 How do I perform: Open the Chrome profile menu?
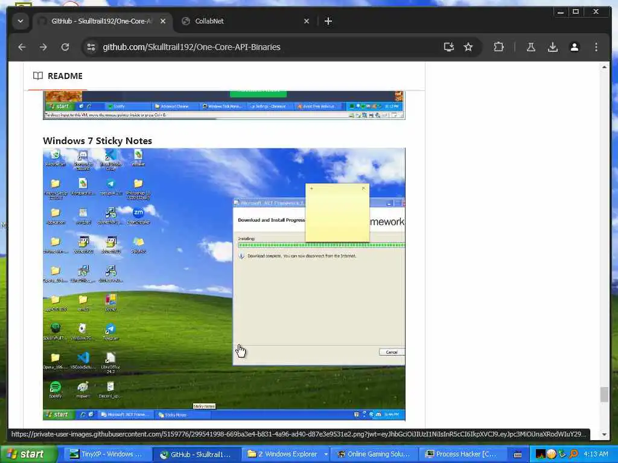(x=575, y=47)
